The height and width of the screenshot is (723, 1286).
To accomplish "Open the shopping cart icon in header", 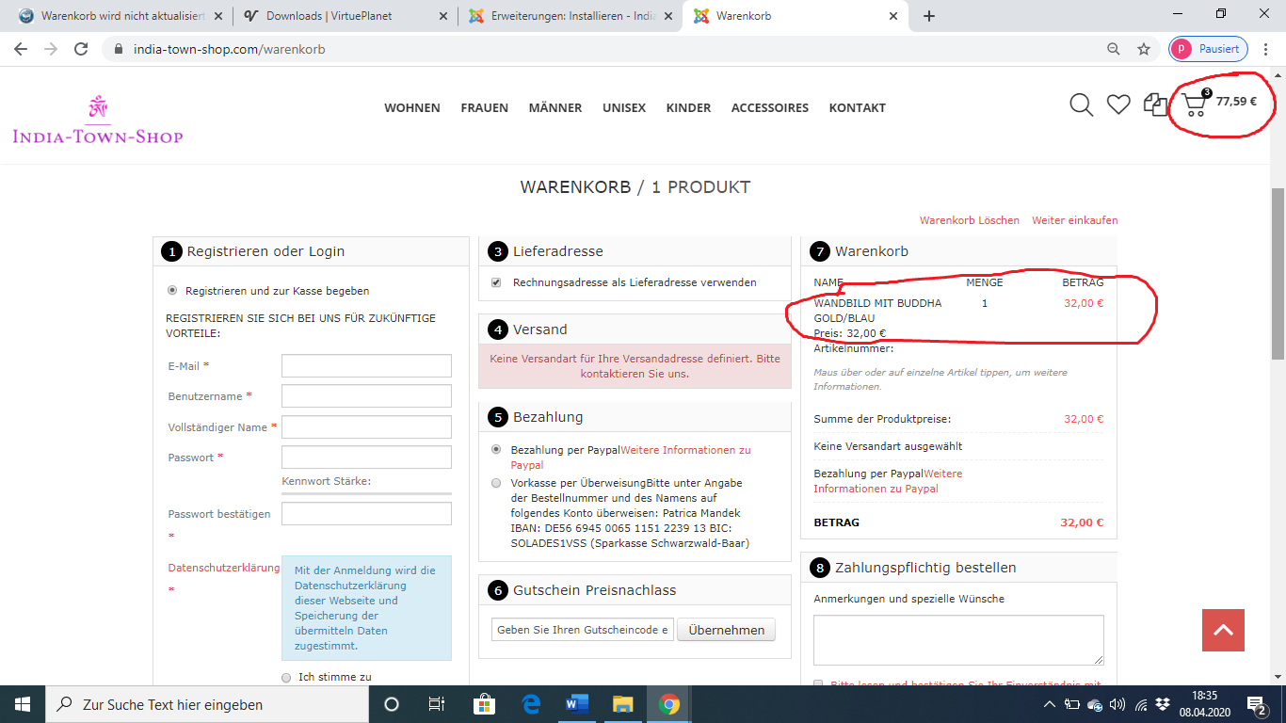I will (x=1195, y=104).
